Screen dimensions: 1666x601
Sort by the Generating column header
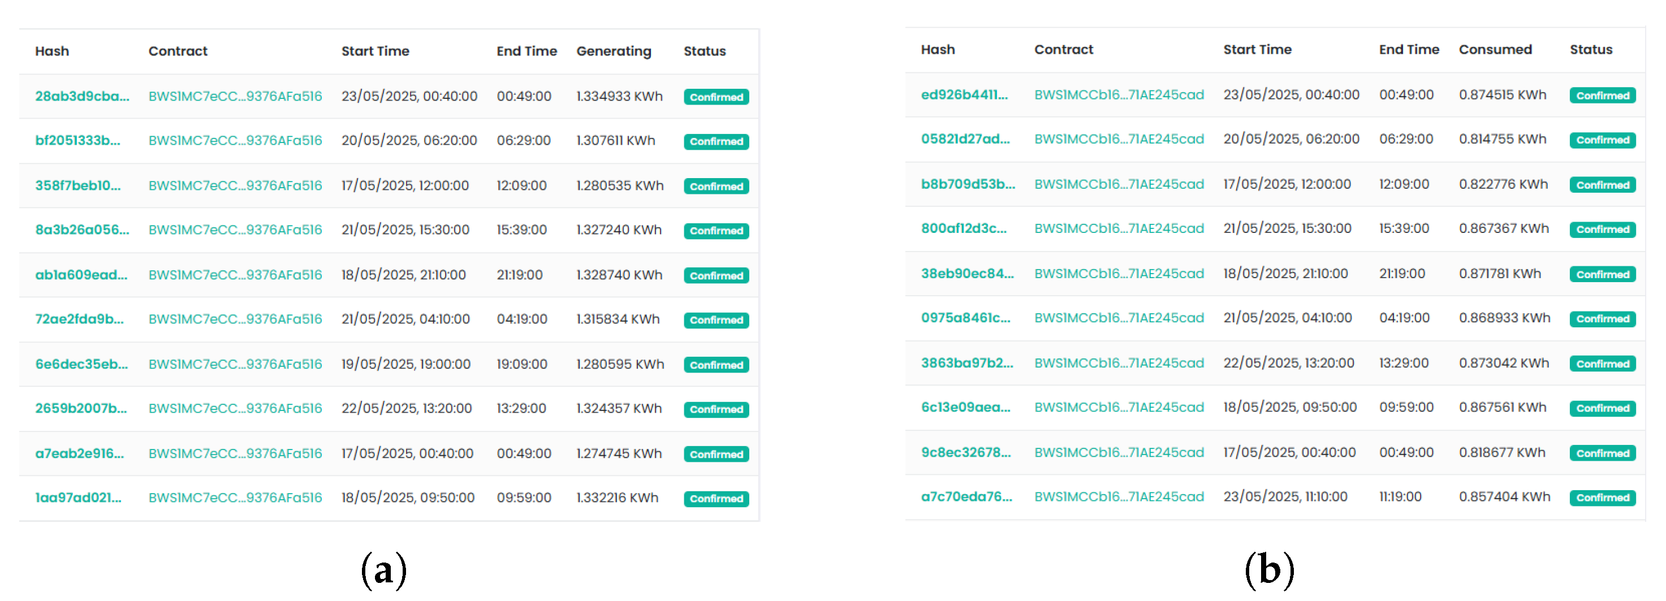tap(613, 51)
